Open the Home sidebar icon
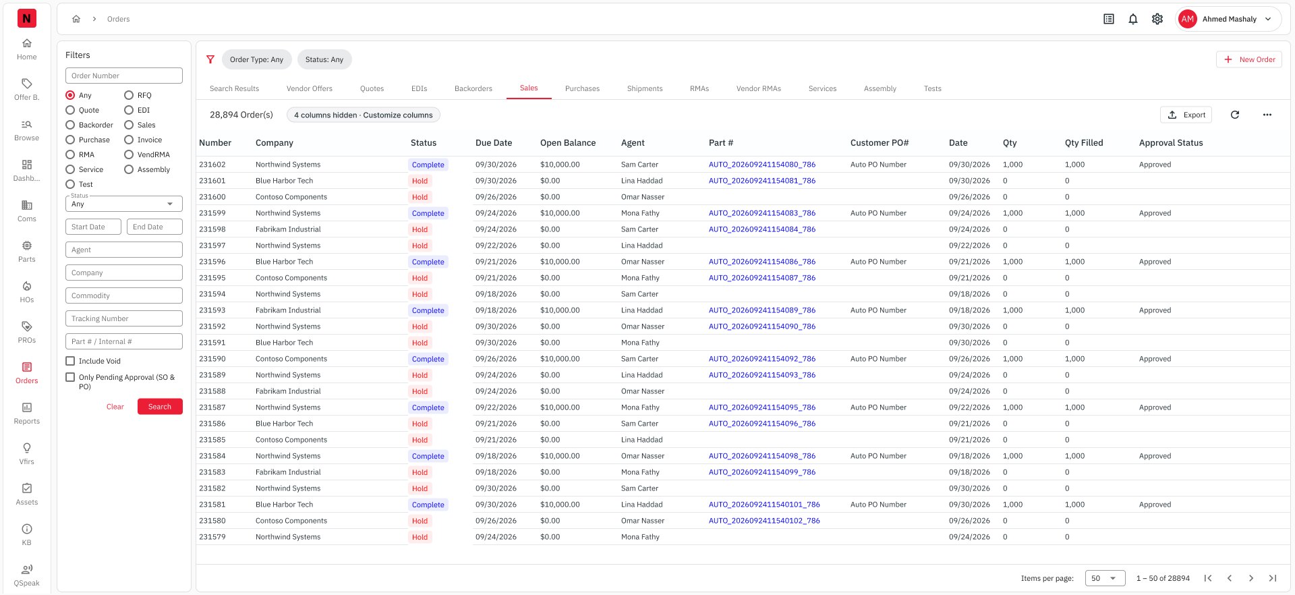This screenshot has height=595, width=1295. click(x=27, y=43)
